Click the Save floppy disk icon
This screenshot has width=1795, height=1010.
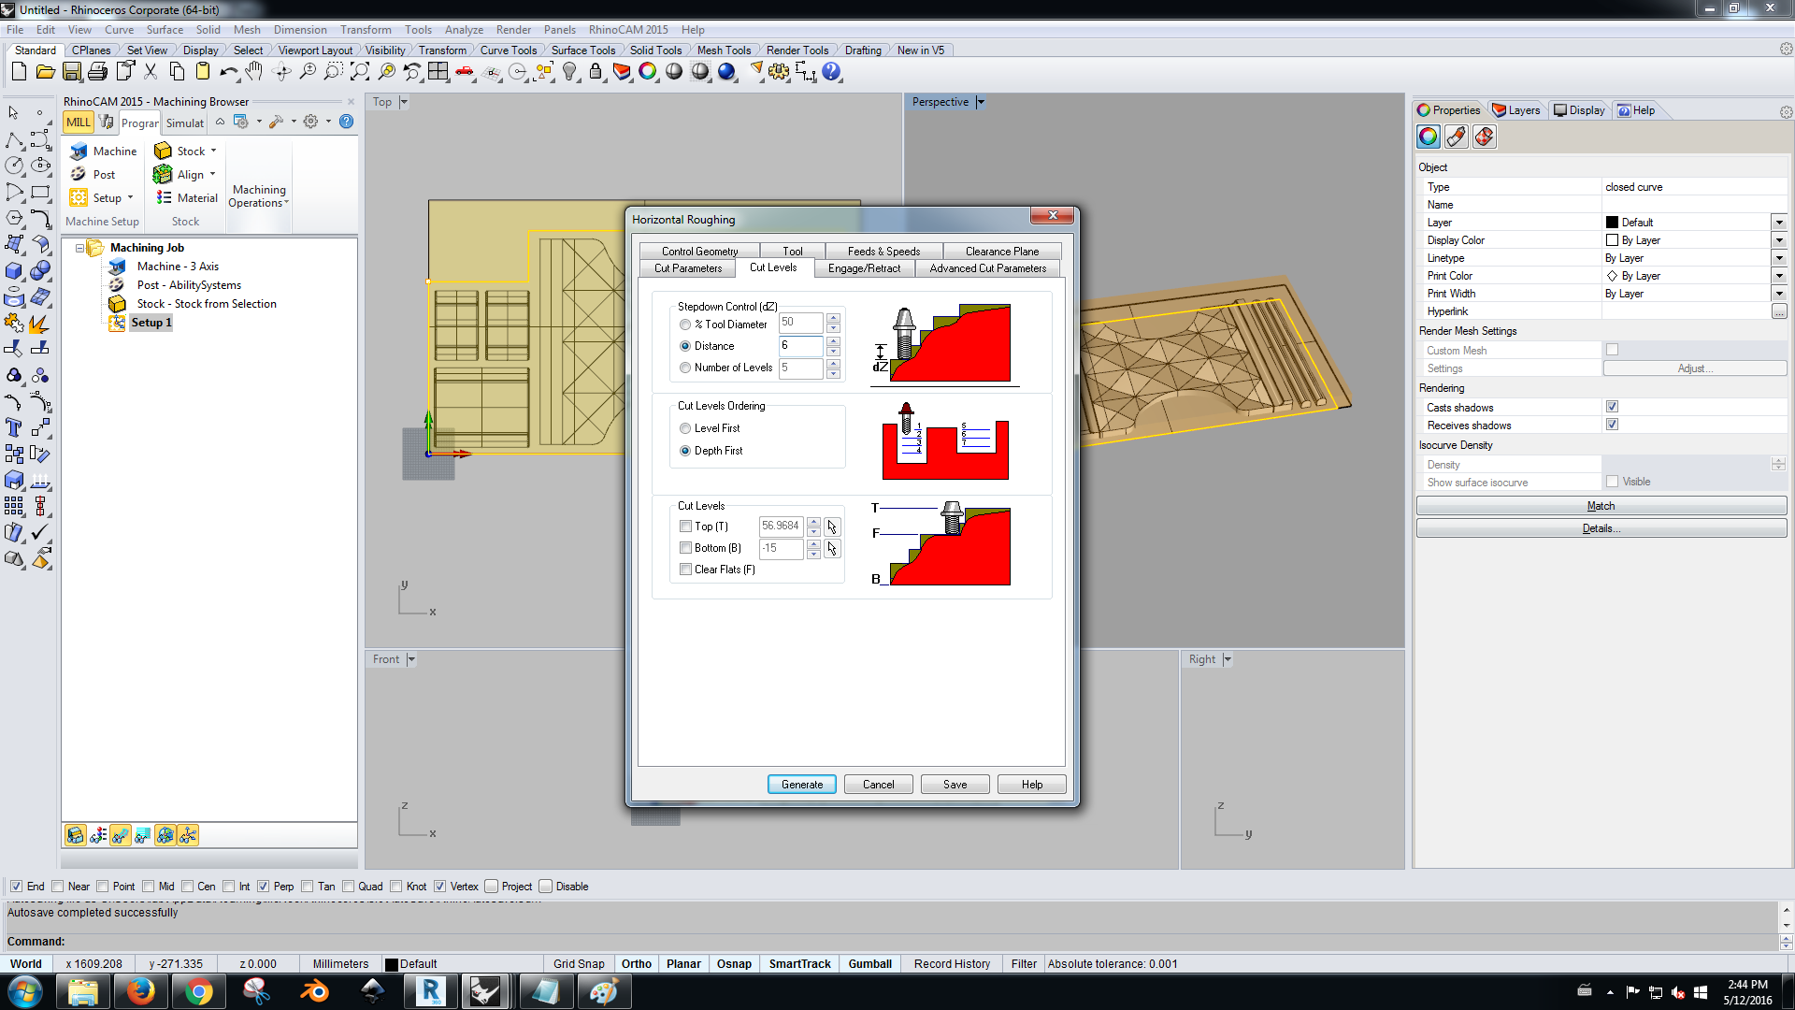coord(72,71)
